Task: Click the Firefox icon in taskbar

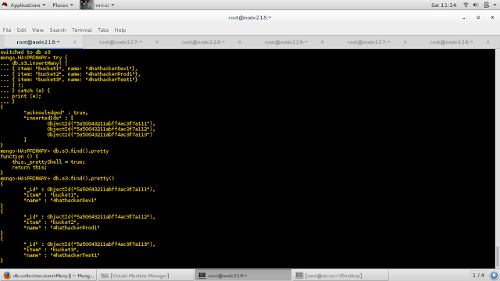Action: 7,276
